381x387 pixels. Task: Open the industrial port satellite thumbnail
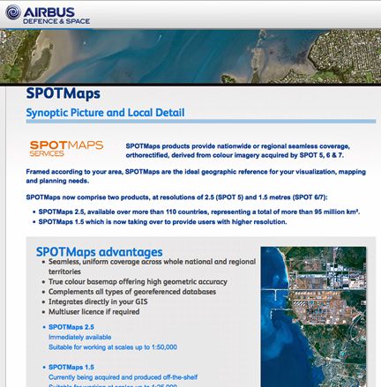(313, 316)
